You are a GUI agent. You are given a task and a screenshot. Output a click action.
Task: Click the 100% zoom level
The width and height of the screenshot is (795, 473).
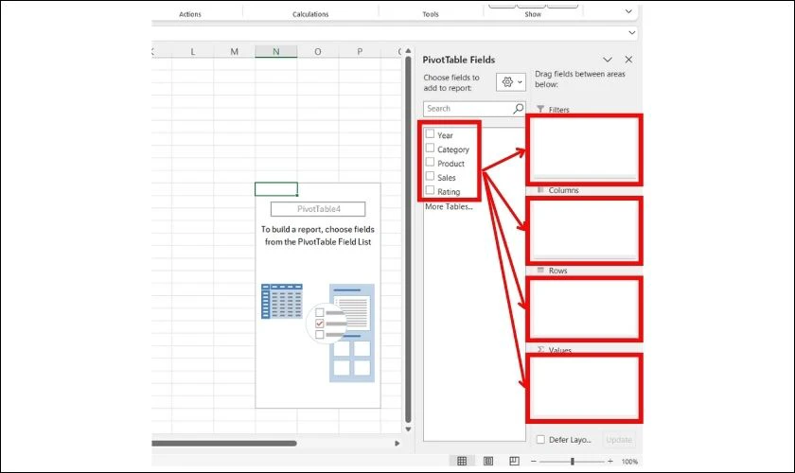point(629,462)
